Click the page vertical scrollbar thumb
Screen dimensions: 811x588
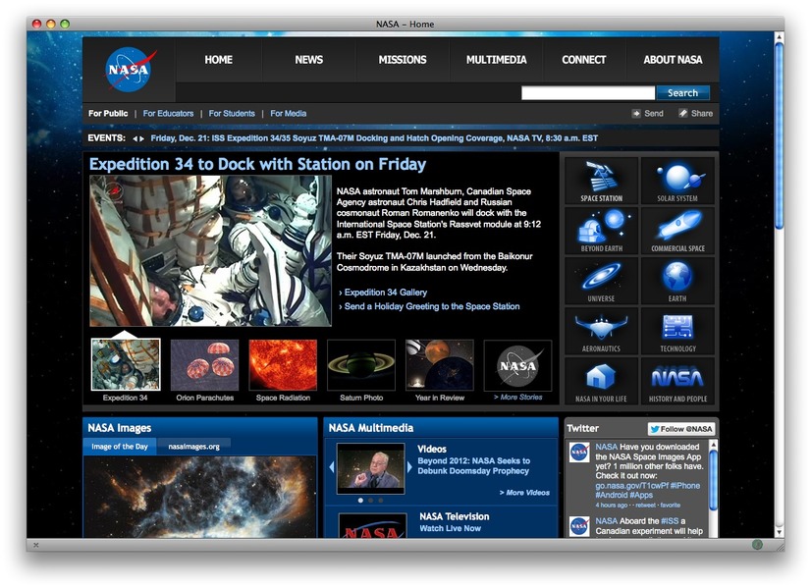pyautogui.click(x=779, y=134)
